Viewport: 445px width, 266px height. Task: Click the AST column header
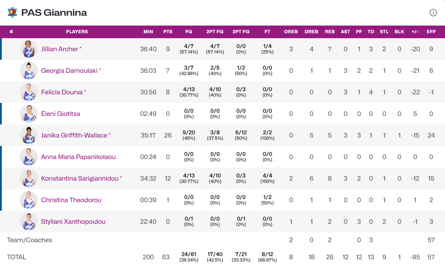(x=345, y=32)
